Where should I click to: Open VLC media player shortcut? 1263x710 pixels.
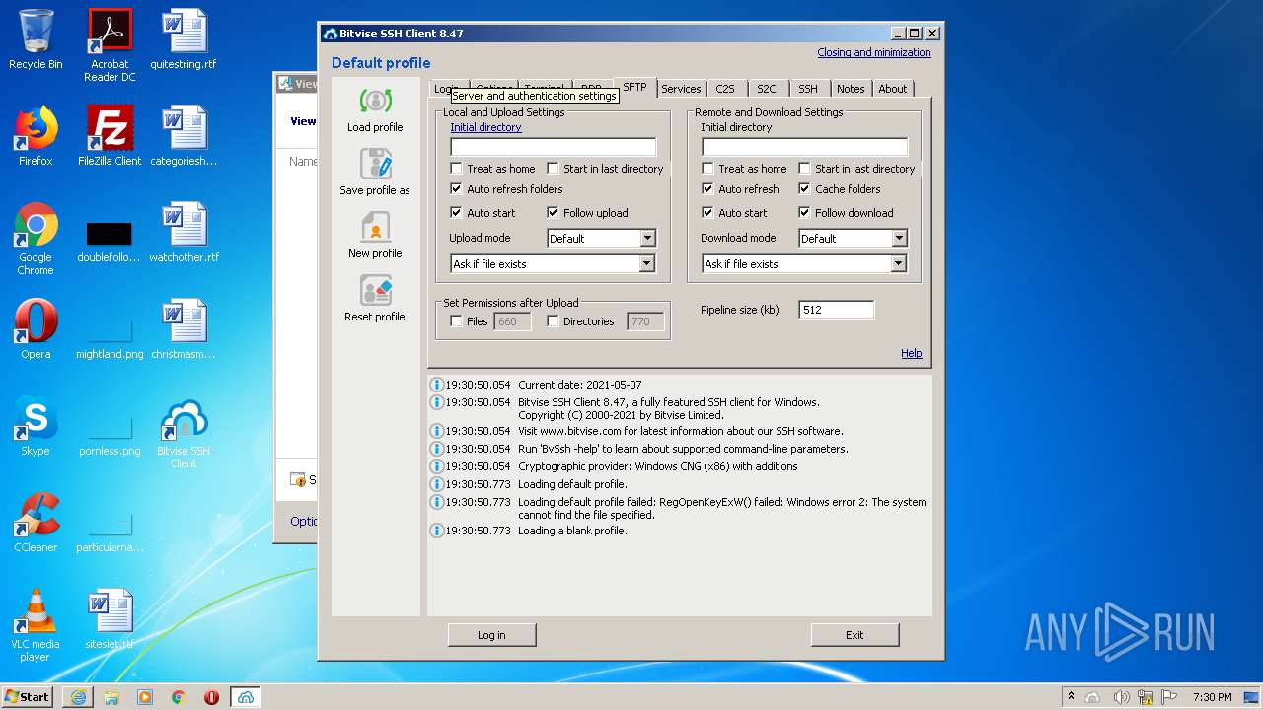pos(36,625)
